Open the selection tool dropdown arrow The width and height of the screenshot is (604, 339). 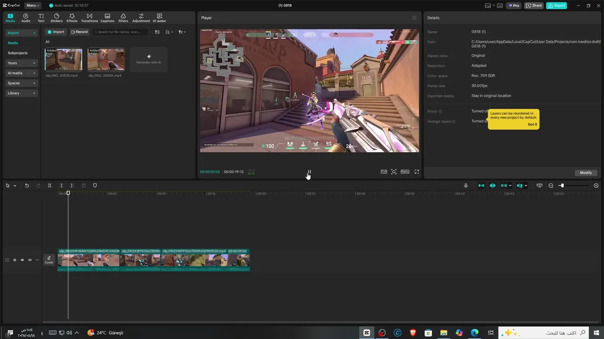tap(15, 186)
